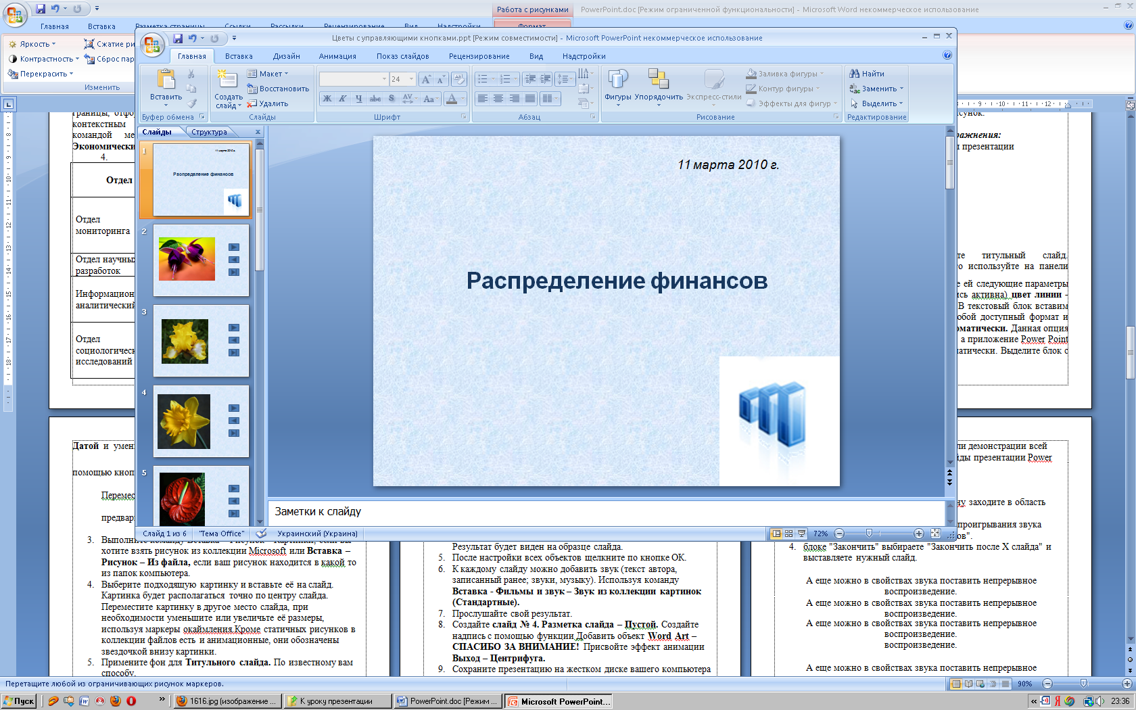Viewport: 1136px width, 710px height.
Task: Expand the Макет layout dropdown
Action: point(286,74)
